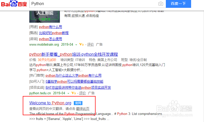Open link python有什么用
The height and width of the screenshot is (122, 204).
pos(51,27)
